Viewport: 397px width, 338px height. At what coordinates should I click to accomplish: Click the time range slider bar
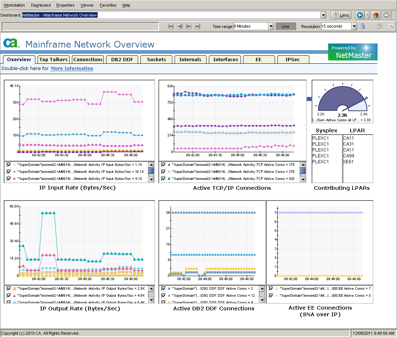coord(80,26)
